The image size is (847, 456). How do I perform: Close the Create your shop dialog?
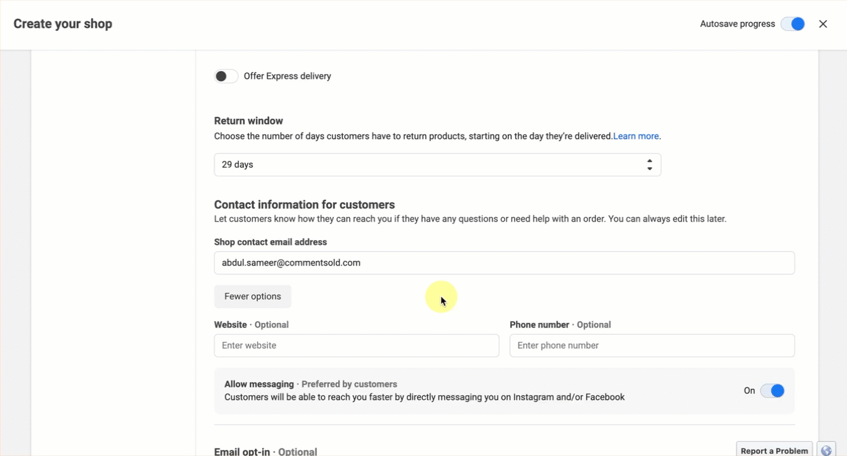point(823,24)
